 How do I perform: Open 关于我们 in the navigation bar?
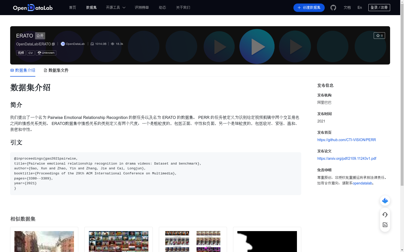[x=183, y=8]
